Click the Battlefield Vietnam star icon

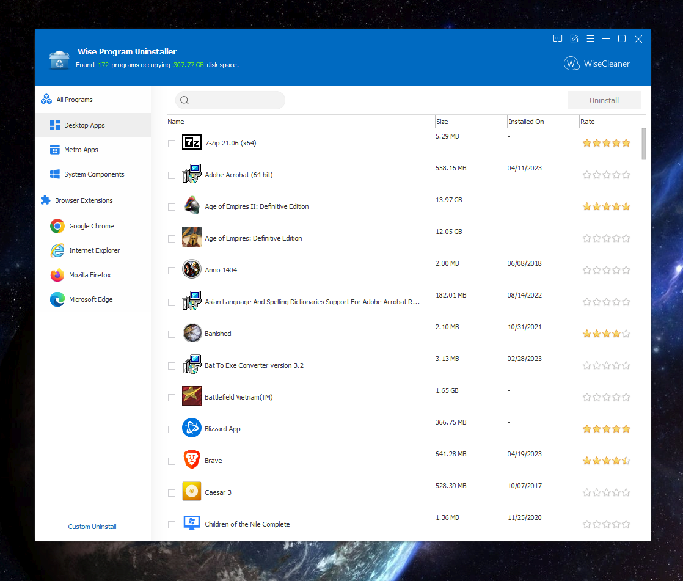(x=192, y=396)
